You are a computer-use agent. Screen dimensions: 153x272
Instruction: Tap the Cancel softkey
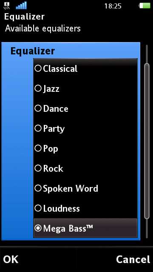pos(133,260)
